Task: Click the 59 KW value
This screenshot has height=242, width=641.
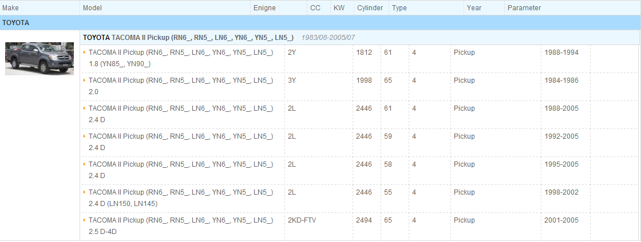Action: pyautogui.click(x=388, y=136)
